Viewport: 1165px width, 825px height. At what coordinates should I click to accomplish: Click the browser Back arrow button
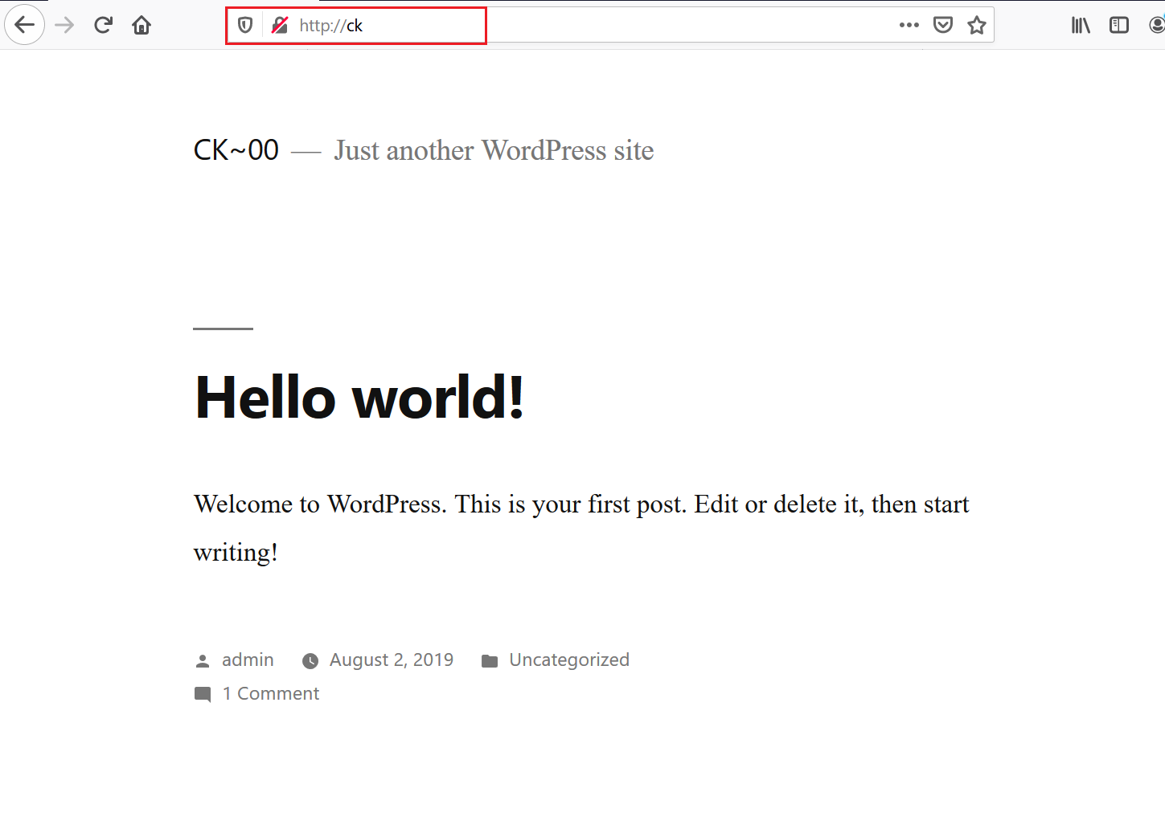point(25,25)
